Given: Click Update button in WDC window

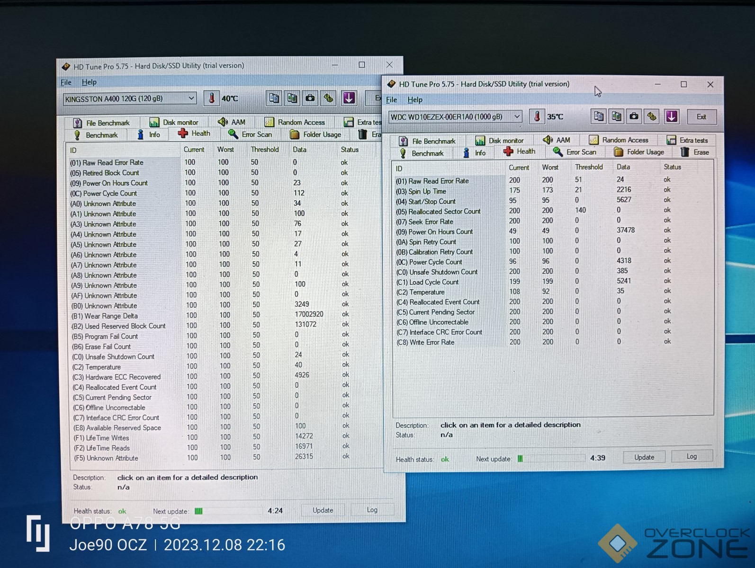Looking at the screenshot, I should (x=644, y=457).
